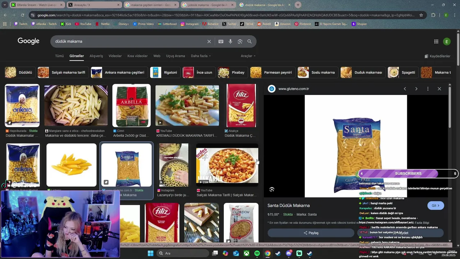Open the www.gluteno.com.tr source link
The width and height of the screenshot is (460, 259).
(x=294, y=89)
